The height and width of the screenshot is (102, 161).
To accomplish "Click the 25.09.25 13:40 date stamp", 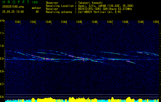I will (13, 12).
